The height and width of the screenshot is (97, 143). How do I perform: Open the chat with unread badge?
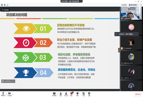pos(71,94)
